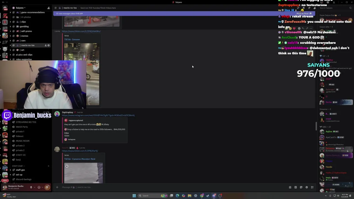The image size is (354, 199).
Task: Open the Instagram reel link from 2uptrapboy
Action: click(98, 115)
